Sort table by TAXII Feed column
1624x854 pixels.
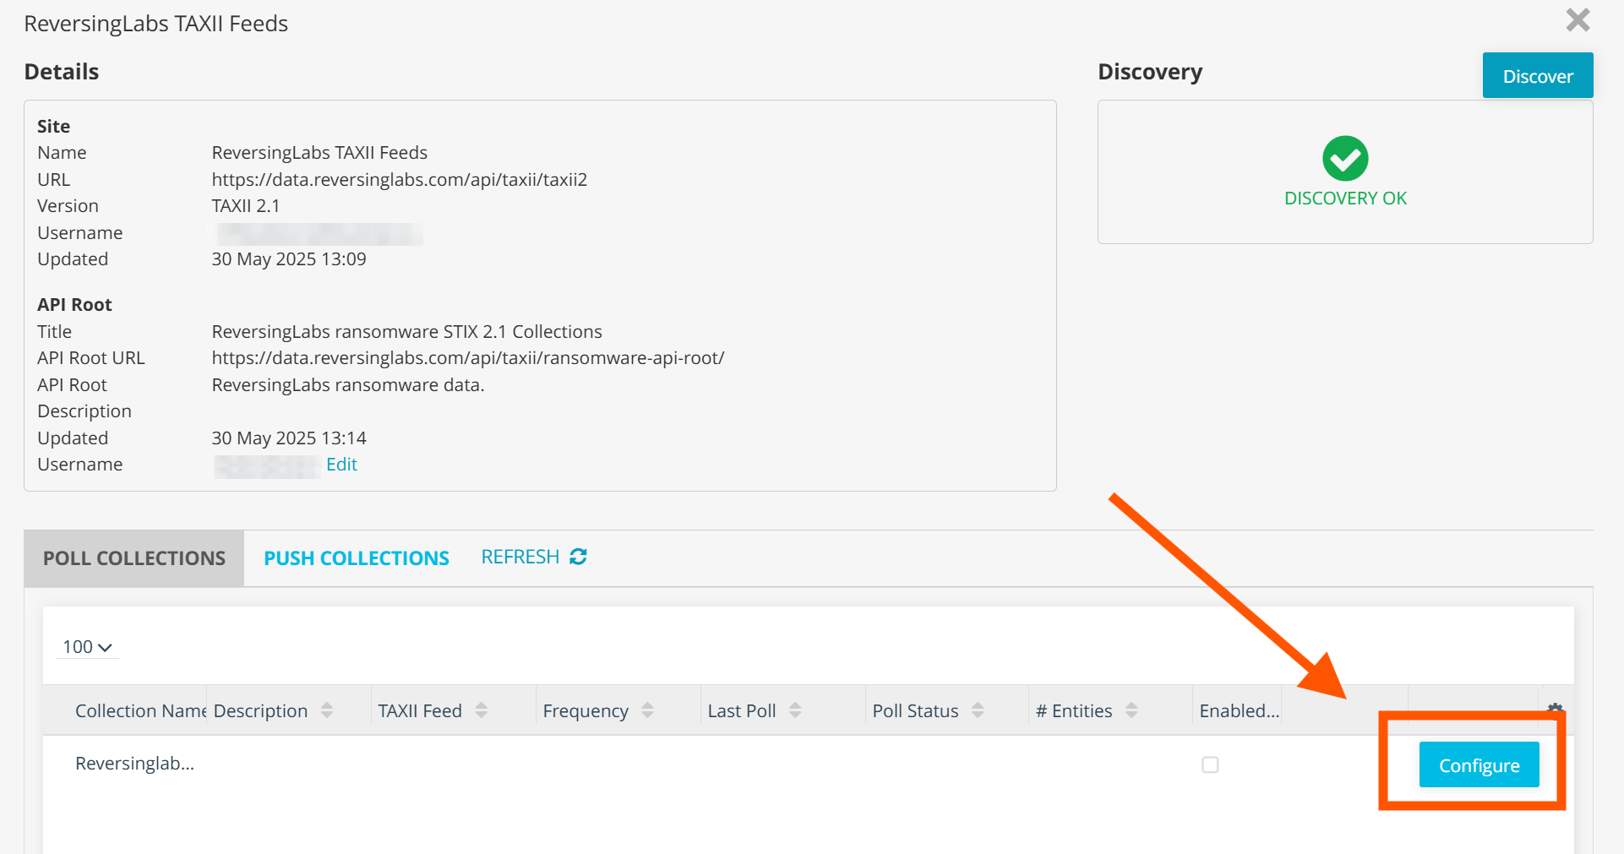point(482,710)
